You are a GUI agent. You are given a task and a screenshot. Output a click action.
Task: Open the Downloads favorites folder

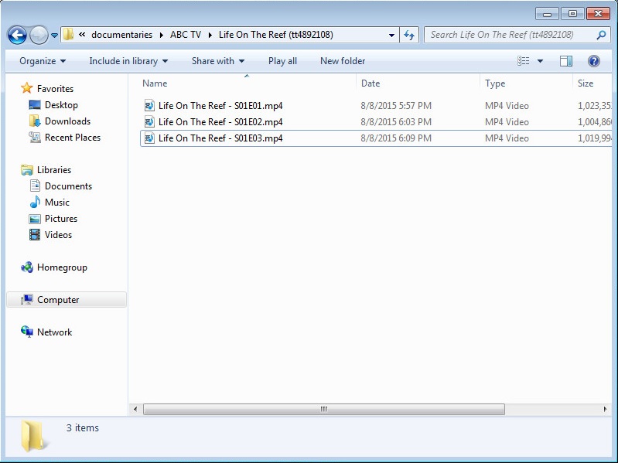point(67,121)
